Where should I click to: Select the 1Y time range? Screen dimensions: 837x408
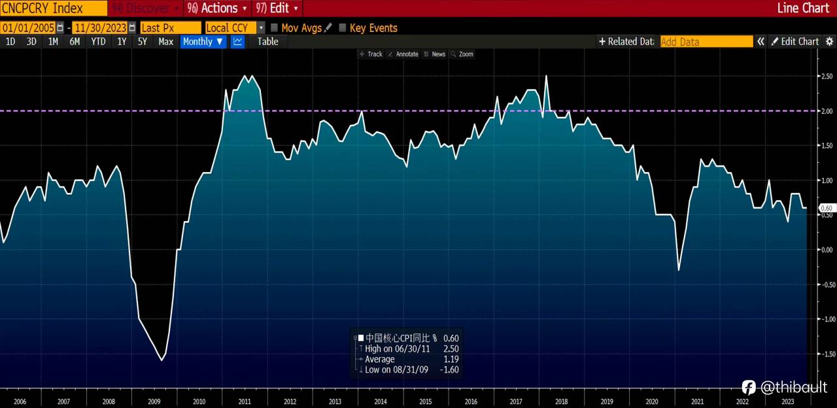click(122, 41)
